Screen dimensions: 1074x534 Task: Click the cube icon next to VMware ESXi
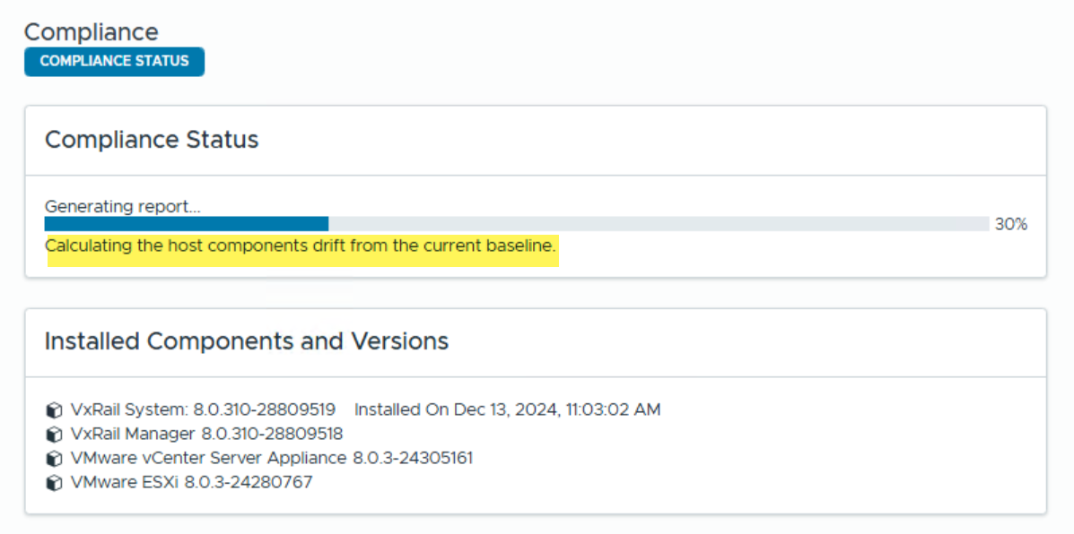click(x=54, y=483)
